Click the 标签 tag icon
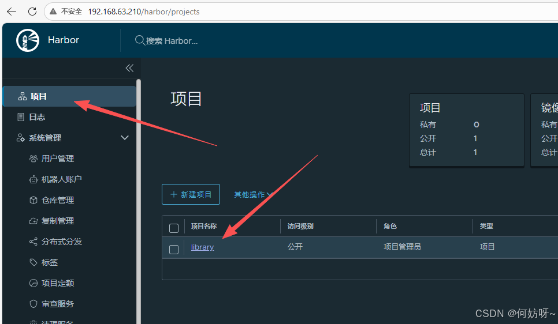The image size is (558, 324). click(x=33, y=262)
